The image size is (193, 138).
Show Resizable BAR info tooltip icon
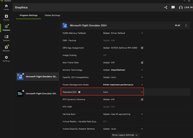click(x=79, y=92)
